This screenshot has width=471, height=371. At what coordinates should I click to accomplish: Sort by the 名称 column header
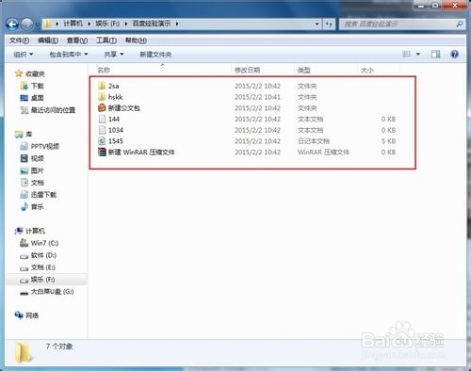[104, 70]
